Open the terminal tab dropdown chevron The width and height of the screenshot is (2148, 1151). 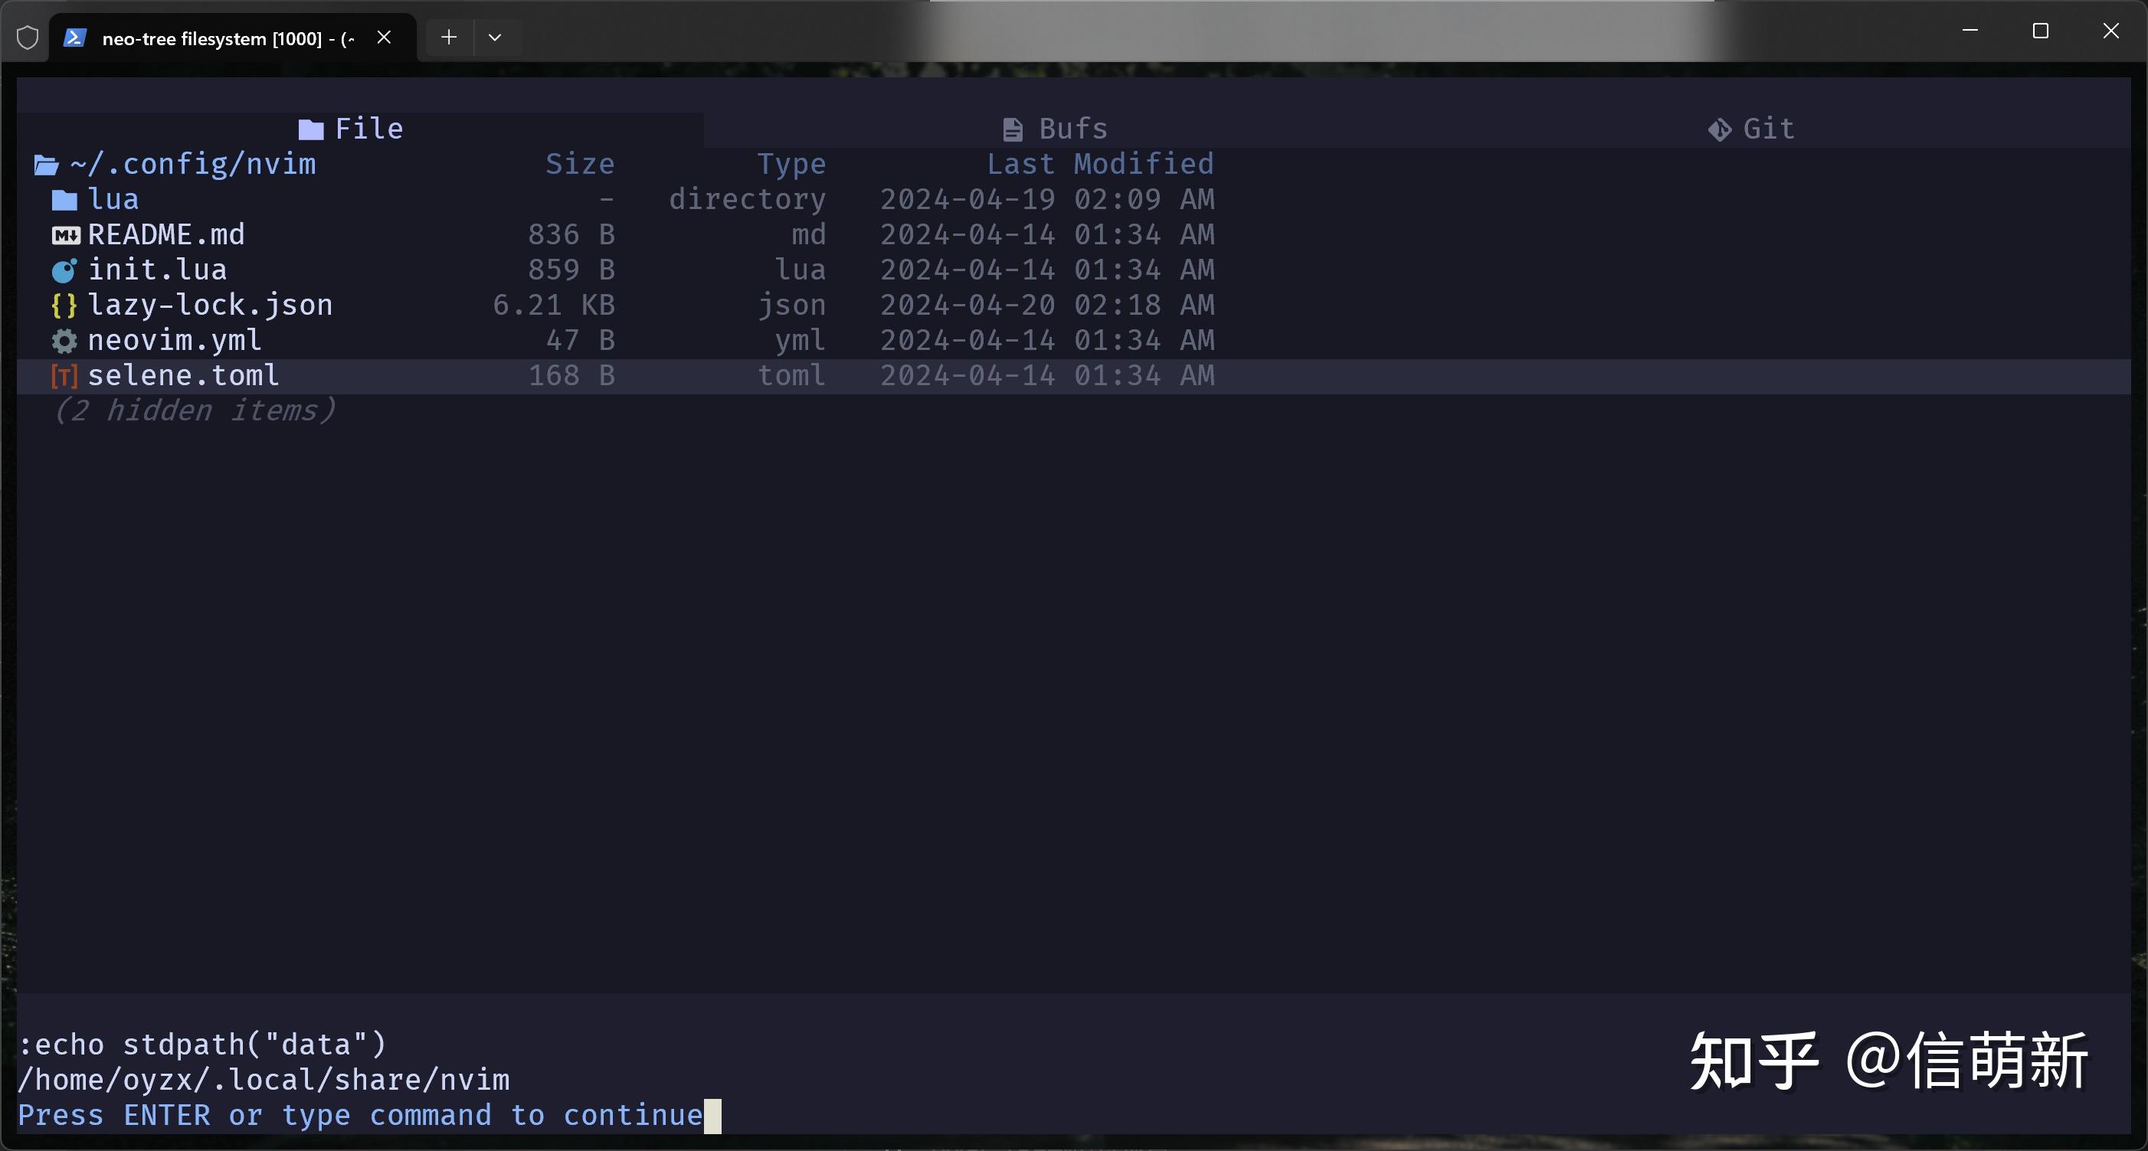pyautogui.click(x=496, y=37)
